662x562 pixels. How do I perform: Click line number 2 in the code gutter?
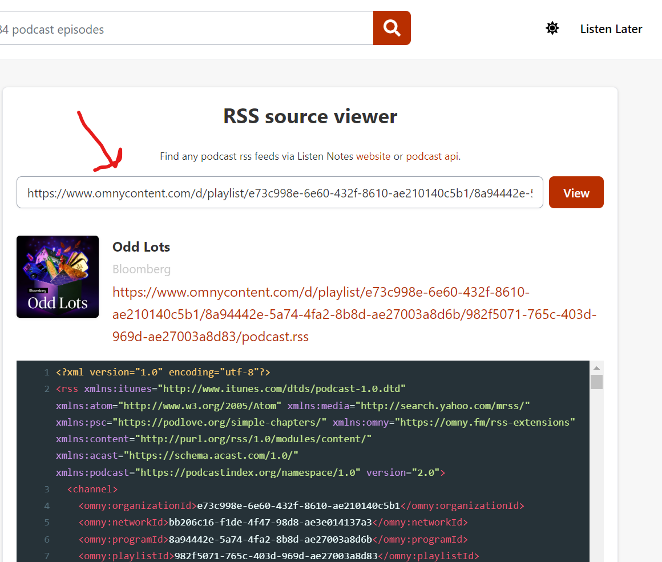point(47,389)
